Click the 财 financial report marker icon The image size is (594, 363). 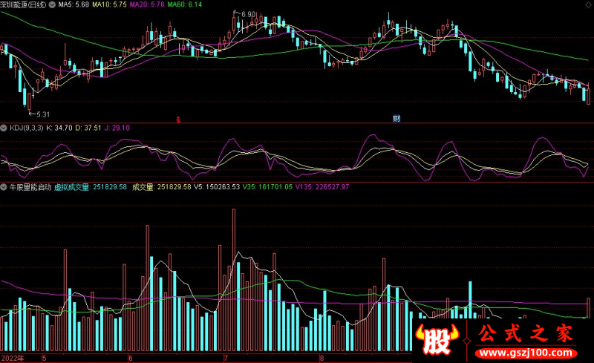coord(396,119)
